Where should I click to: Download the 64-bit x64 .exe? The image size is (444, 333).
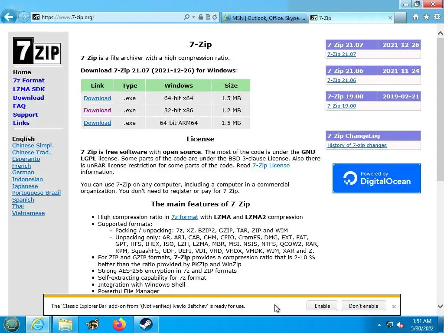point(97,98)
